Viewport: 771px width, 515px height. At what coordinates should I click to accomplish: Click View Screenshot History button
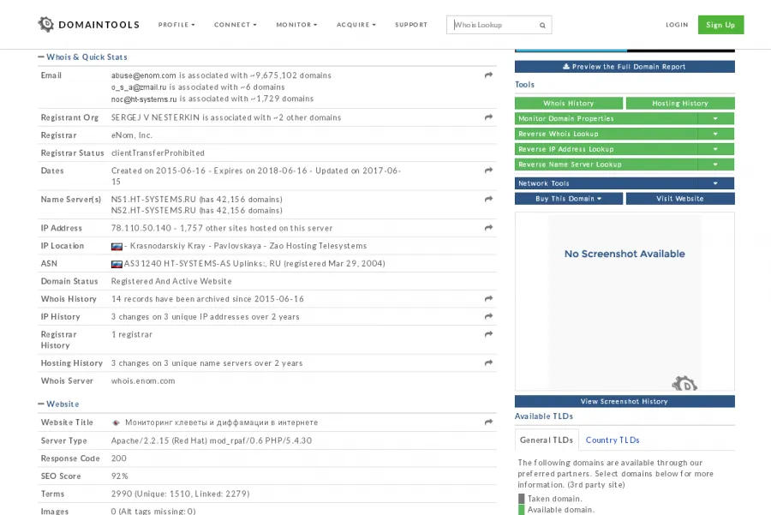[625, 401]
